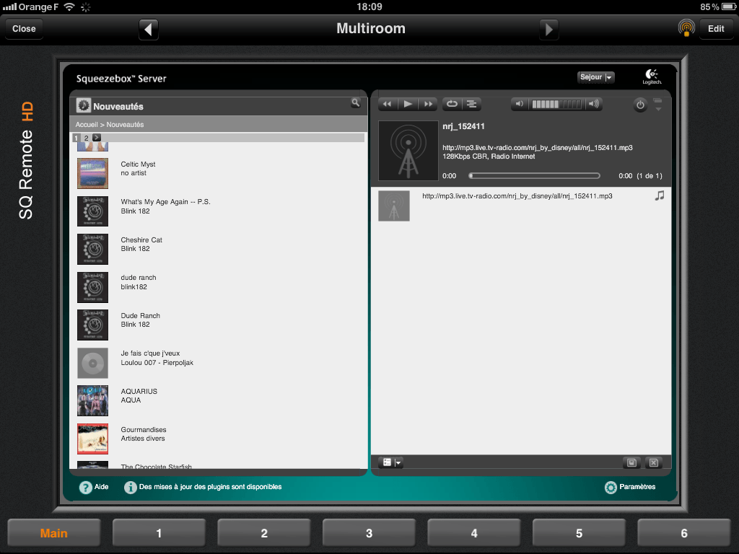Click the fast-forward playback button

428,104
